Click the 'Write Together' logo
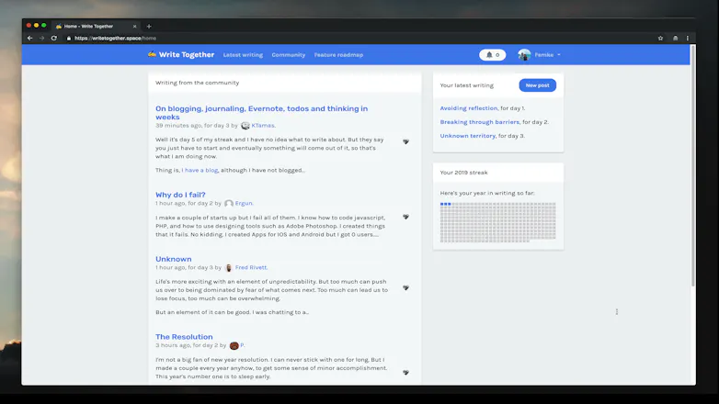The height and width of the screenshot is (404, 719). tap(181, 54)
